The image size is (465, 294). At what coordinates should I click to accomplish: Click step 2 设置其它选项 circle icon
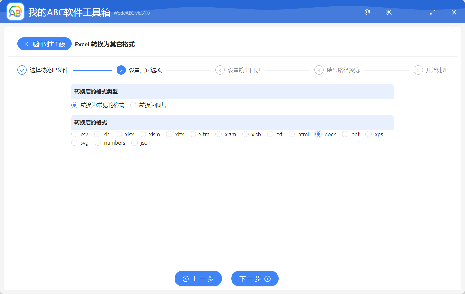tap(121, 70)
